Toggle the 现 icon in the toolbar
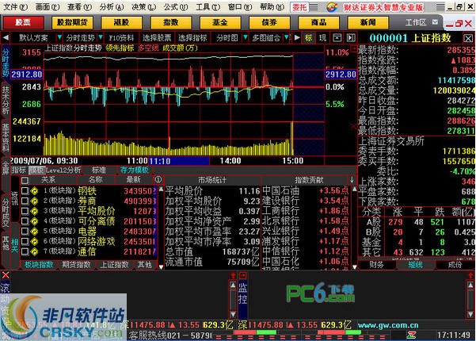The height and width of the screenshot is (341, 476). [x=322, y=38]
